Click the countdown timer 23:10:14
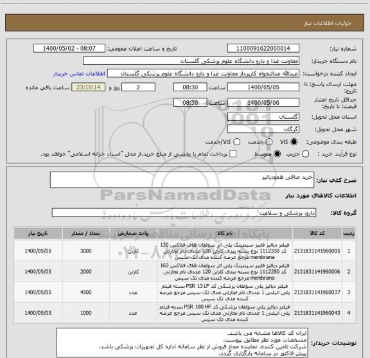 (x=88, y=87)
